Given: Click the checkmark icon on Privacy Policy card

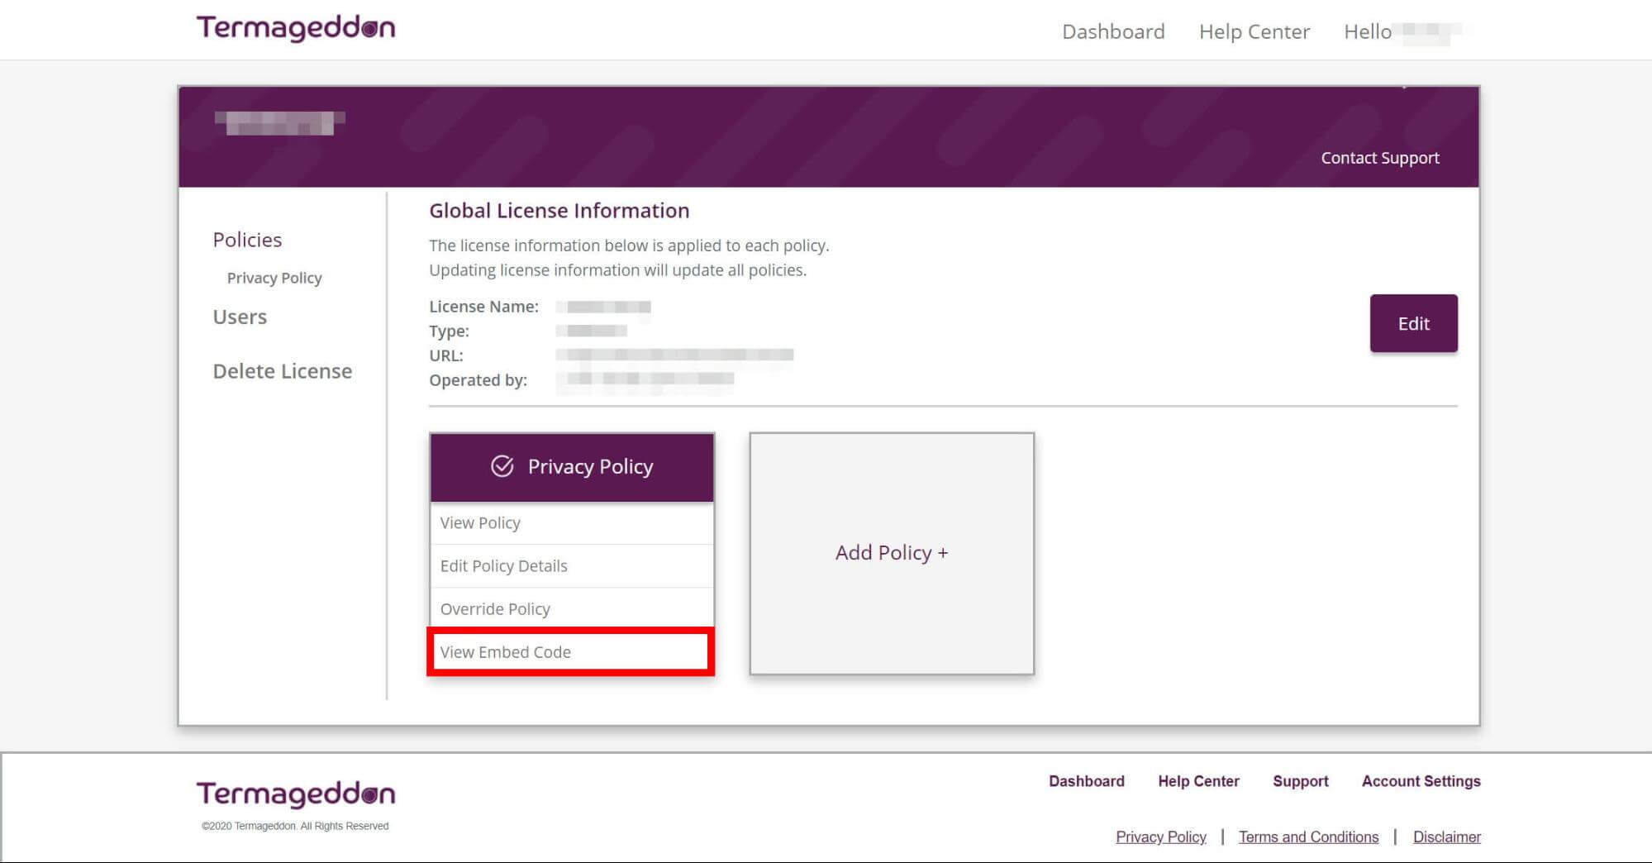Looking at the screenshot, I should coord(502,466).
